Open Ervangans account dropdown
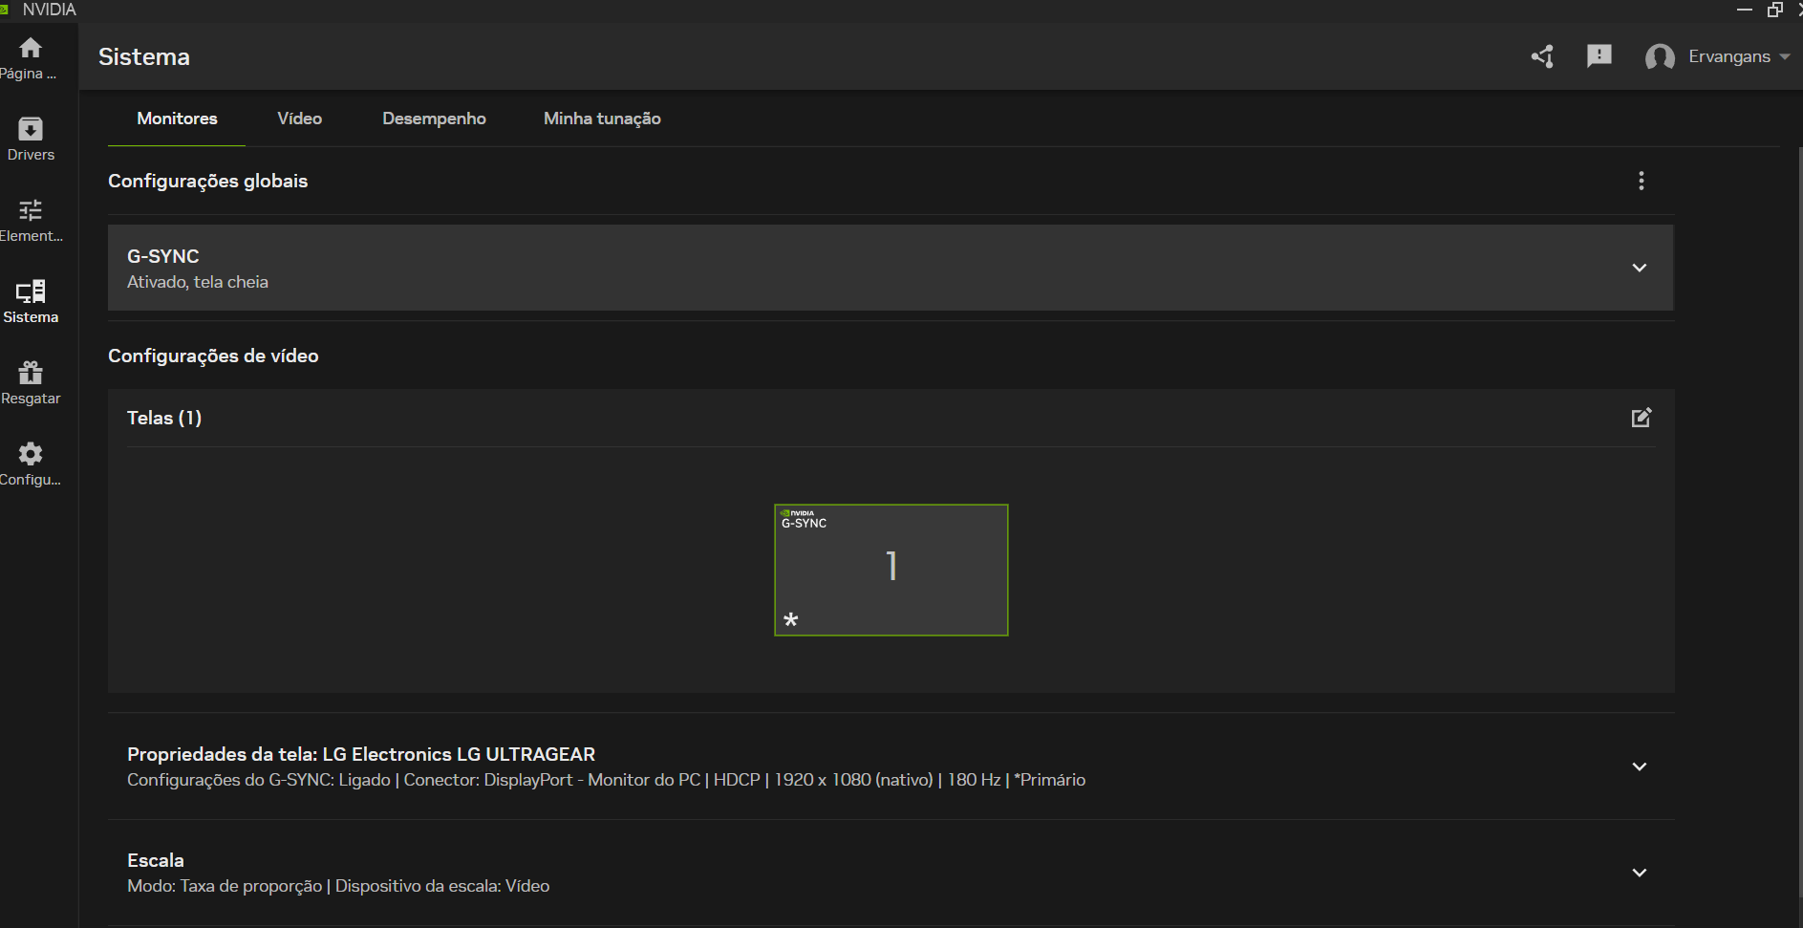This screenshot has width=1803, height=928. pyautogui.click(x=1739, y=56)
